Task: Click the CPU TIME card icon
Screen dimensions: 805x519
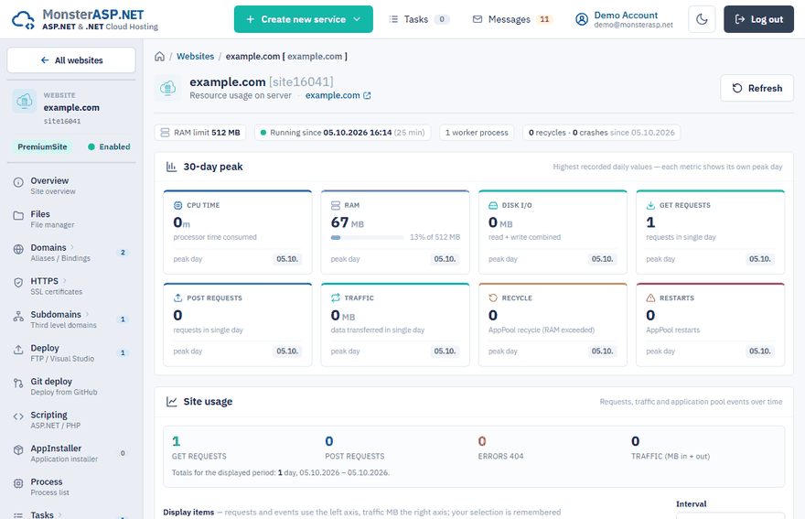Action: (x=177, y=205)
